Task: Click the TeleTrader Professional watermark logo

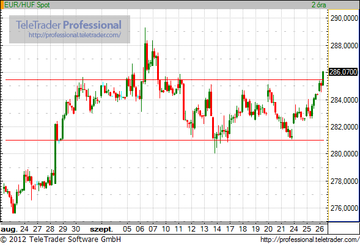Action: coord(68,25)
